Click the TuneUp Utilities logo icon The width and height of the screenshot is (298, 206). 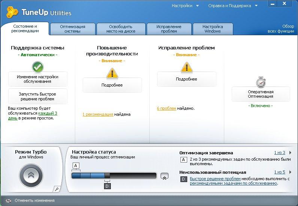click(13, 12)
